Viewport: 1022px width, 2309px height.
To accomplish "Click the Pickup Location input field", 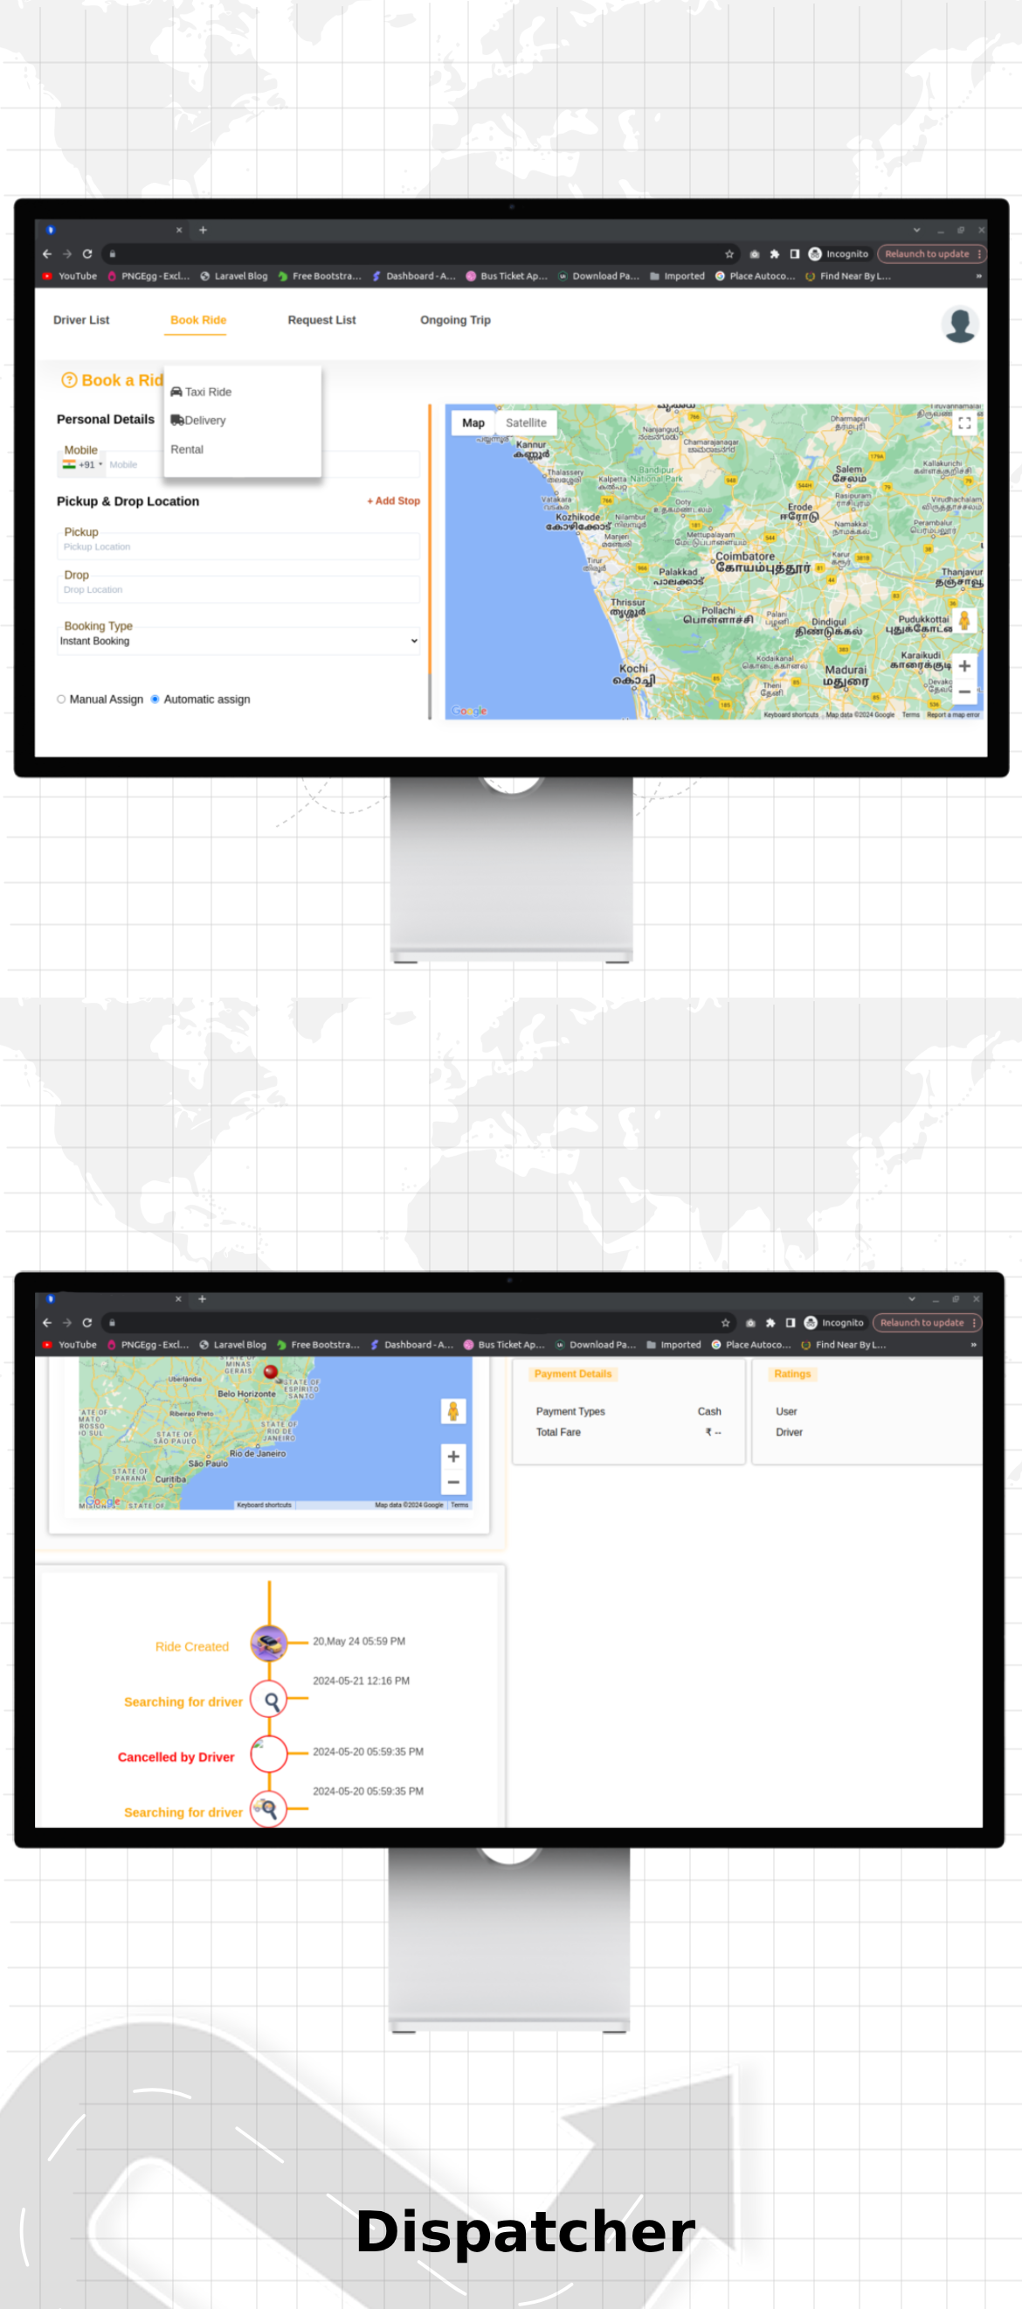I will [238, 546].
